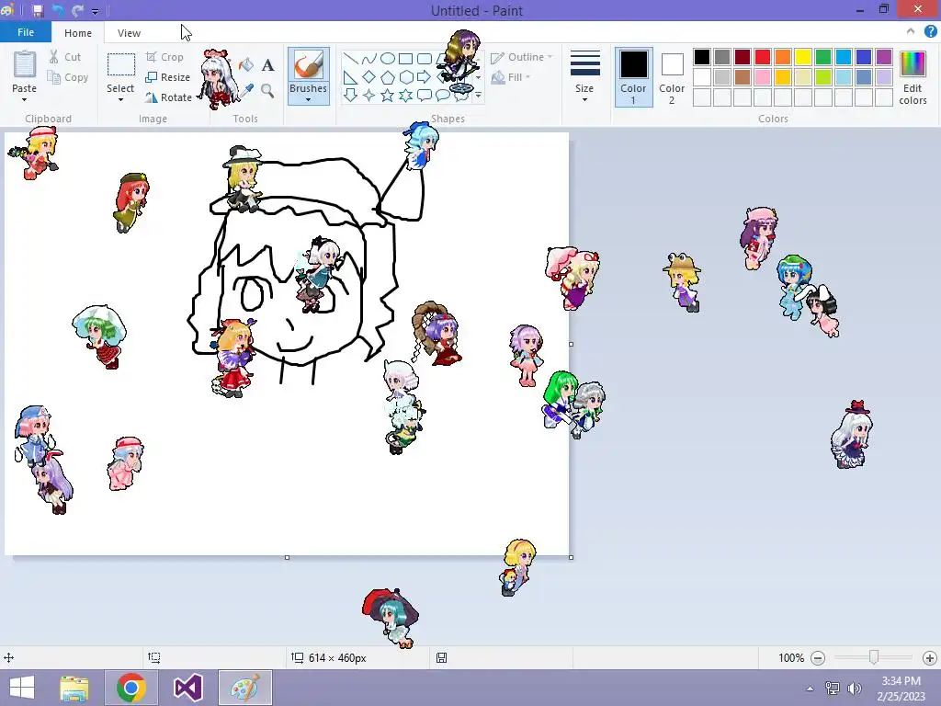This screenshot has height=706, width=941.
Task: Redo the last undone action
Action: pyautogui.click(x=77, y=10)
